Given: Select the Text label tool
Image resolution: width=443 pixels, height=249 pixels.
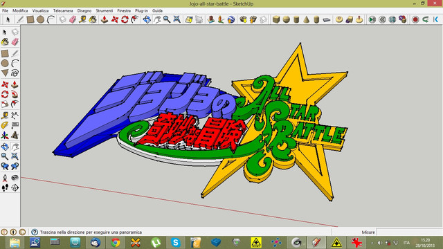Looking at the screenshot, I should (x=15, y=125).
